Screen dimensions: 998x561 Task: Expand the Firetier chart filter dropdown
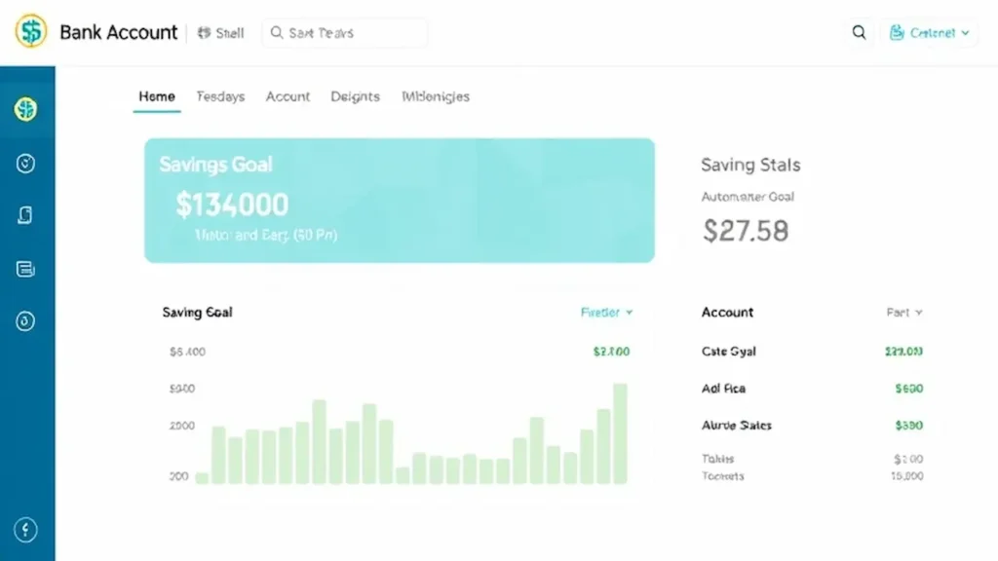(605, 313)
